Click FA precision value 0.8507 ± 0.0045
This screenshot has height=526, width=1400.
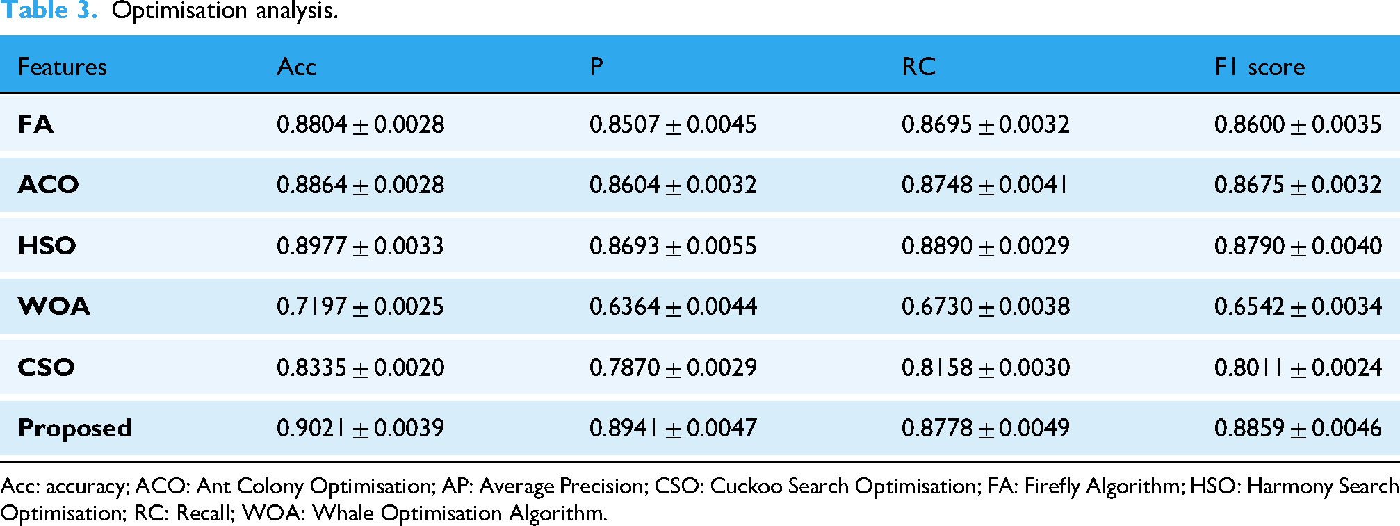[x=673, y=124]
